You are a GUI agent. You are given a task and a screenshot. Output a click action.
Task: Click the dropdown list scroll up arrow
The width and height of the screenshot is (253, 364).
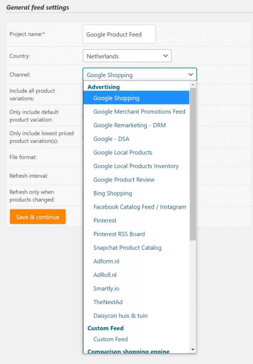pyautogui.click(x=193, y=85)
